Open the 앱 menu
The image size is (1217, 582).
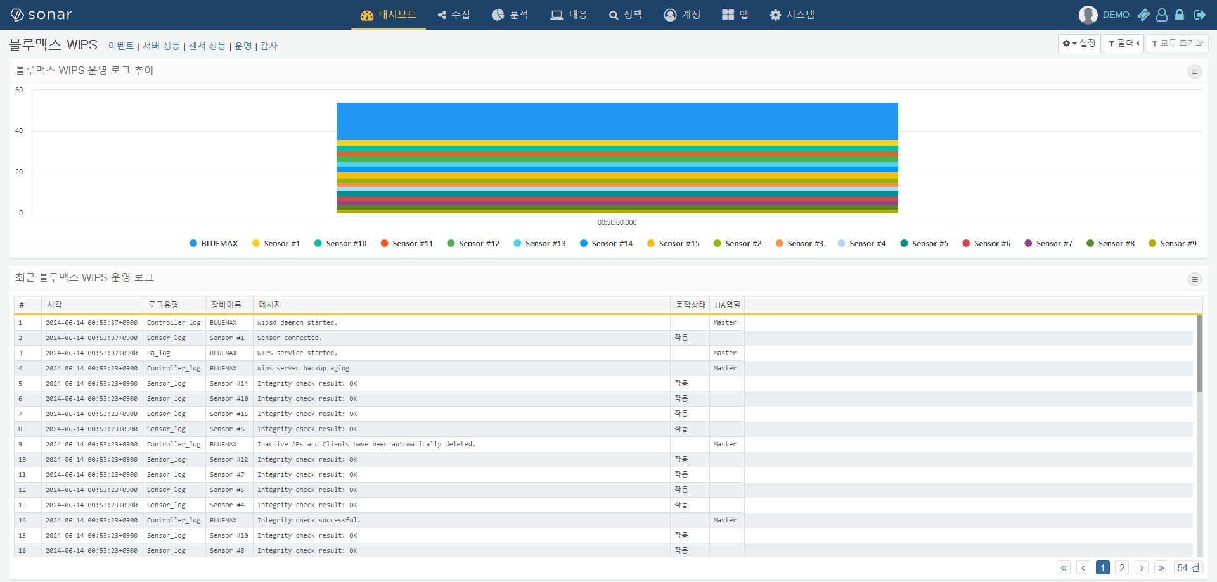pyautogui.click(x=735, y=15)
